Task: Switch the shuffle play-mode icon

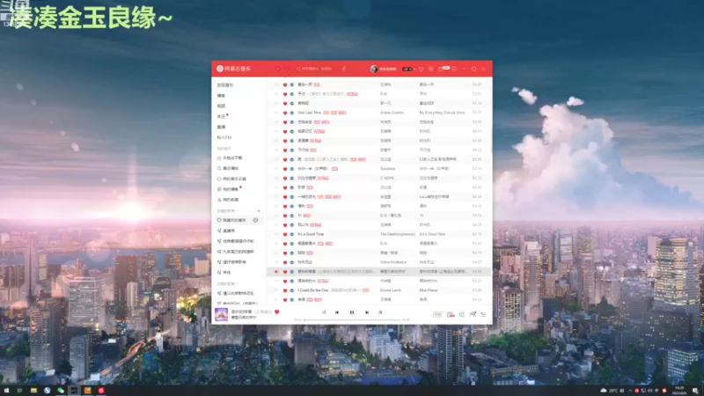Action: (324, 312)
